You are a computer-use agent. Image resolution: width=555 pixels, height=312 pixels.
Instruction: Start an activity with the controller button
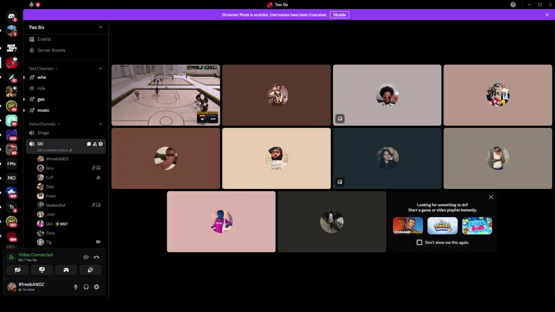pyautogui.click(x=66, y=270)
